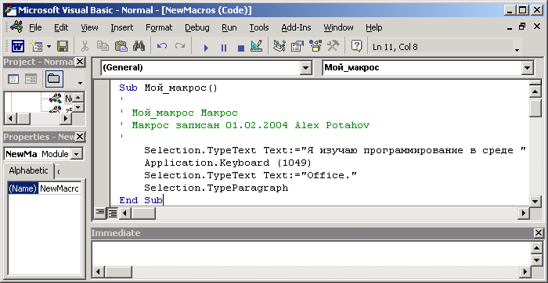Restore the inner code window

pos(522,27)
